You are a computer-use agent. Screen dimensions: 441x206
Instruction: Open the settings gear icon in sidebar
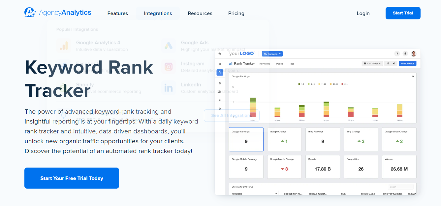[220, 109]
